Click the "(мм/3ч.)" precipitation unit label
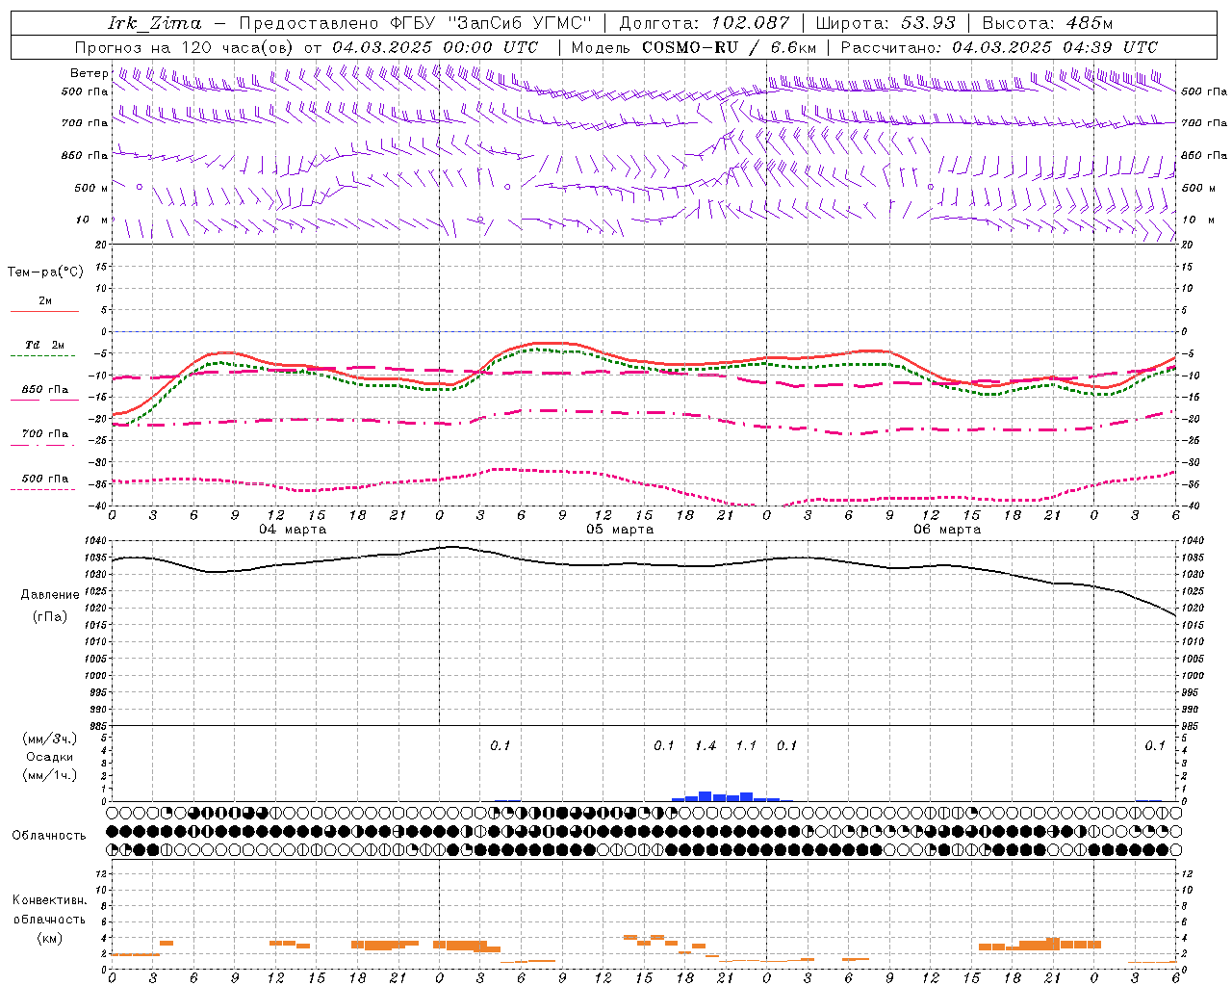The image size is (1232, 986). 50,739
